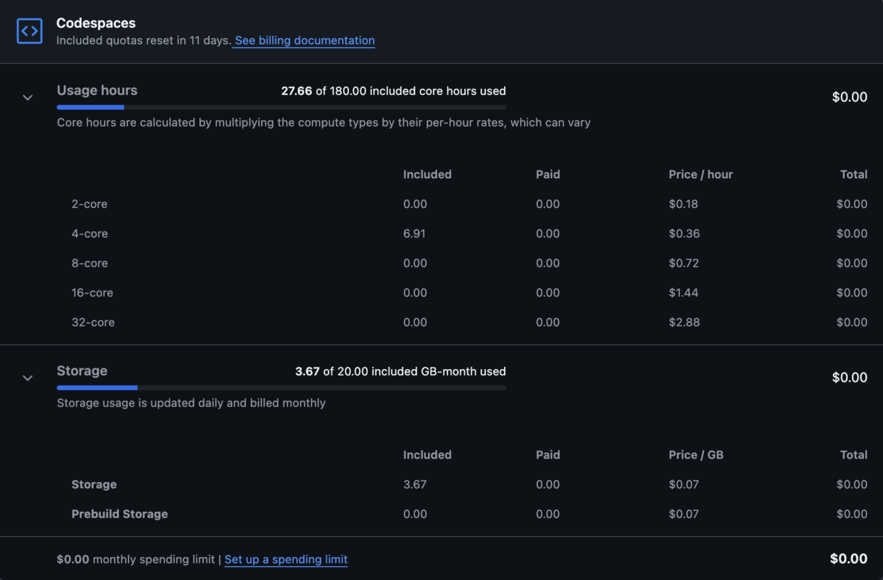Click the Codespaces code brackets icon
This screenshot has width=883, height=580.
pos(29,31)
